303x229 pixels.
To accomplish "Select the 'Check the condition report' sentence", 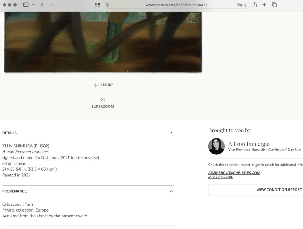I will point(255,165).
